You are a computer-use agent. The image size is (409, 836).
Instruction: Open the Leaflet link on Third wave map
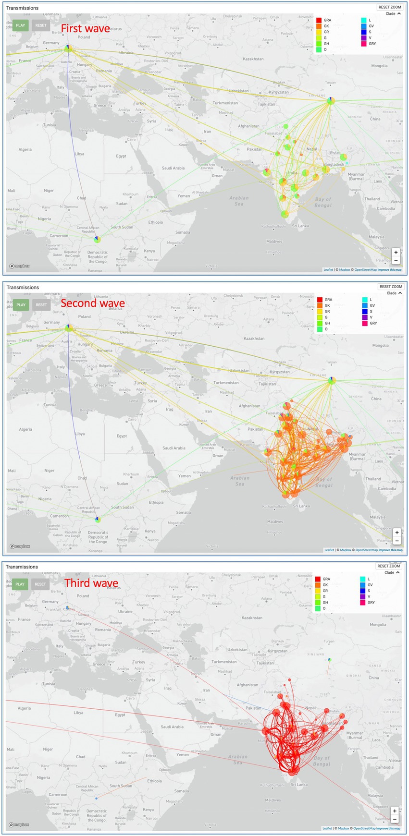click(327, 828)
